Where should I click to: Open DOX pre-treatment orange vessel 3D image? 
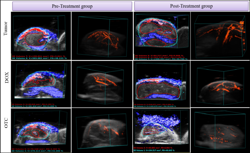pyautogui.click(x=102, y=84)
